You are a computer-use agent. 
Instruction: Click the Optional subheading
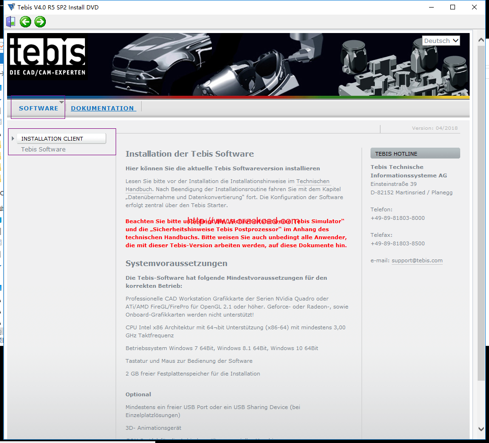(138, 394)
